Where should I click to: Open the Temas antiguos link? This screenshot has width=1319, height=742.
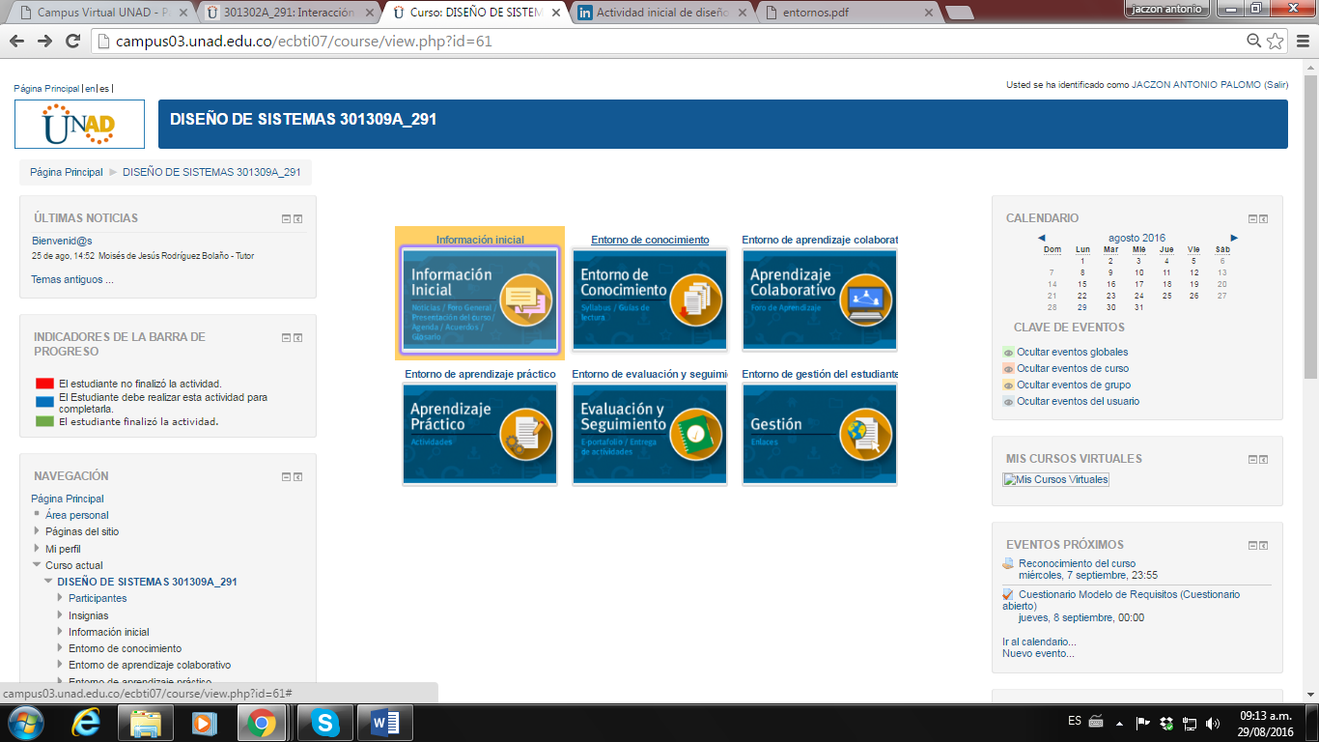(72, 280)
